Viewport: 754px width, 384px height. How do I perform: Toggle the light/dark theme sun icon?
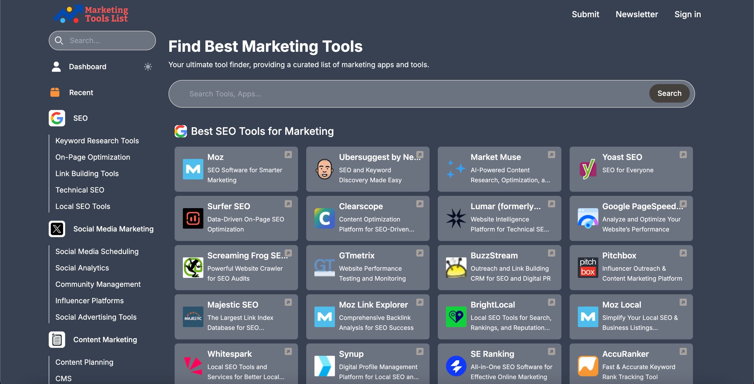148,67
